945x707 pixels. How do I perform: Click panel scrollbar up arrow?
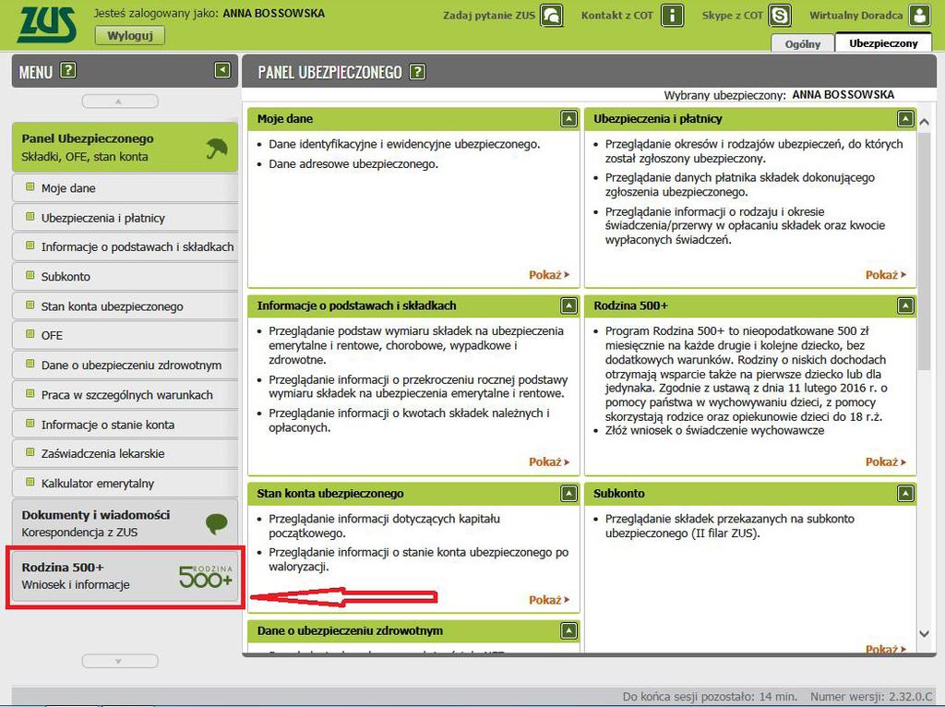(x=924, y=123)
